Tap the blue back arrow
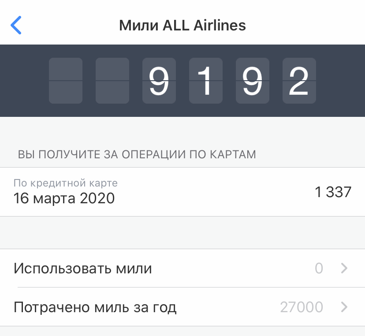The height and width of the screenshot is (336, 365). 17,25
